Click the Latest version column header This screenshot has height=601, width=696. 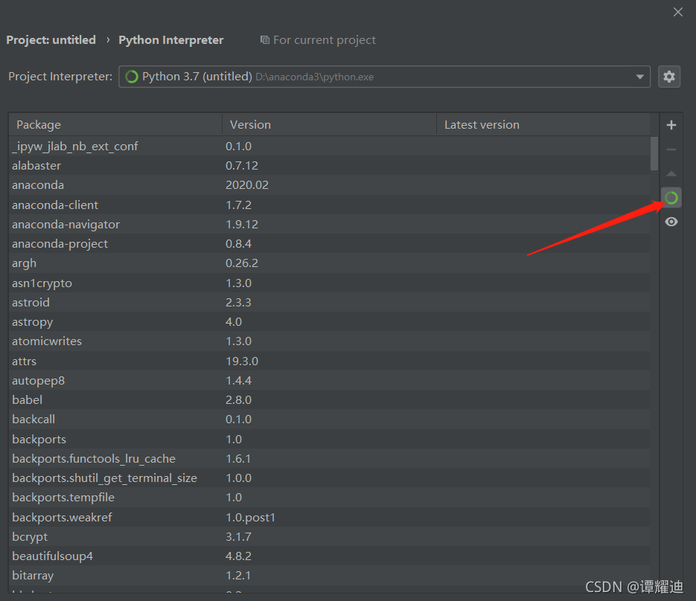point(543,125)
